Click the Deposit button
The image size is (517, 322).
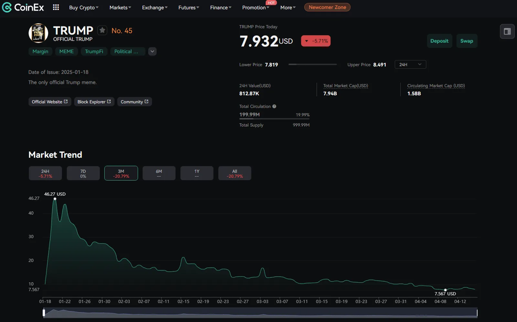click(x=439, y=41)
